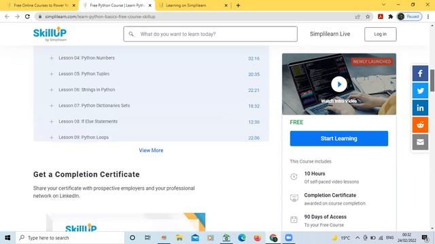Click the 90 Days of Access detail
Image resolution: width=435 pixels, height=244 pixels.
pyautogui.click(x=318, y=220)
